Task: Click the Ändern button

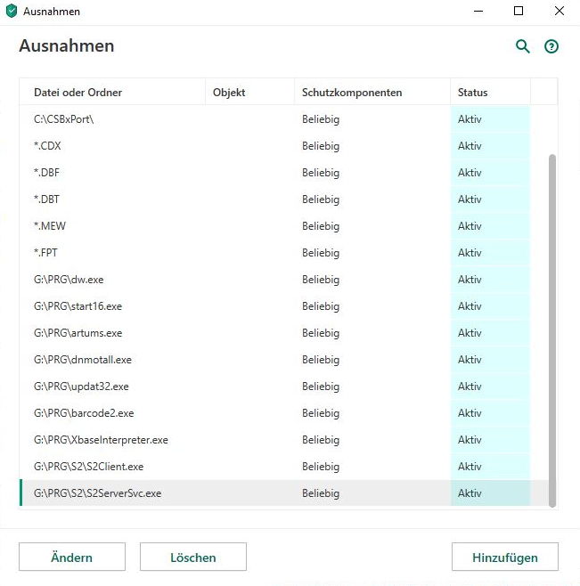Action: [72, 557]
